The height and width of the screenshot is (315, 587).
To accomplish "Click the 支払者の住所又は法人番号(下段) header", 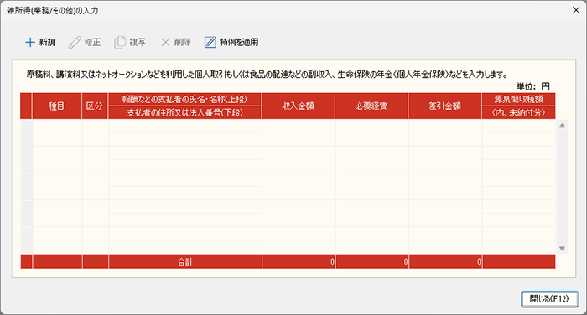I will [x=184, y=112].
